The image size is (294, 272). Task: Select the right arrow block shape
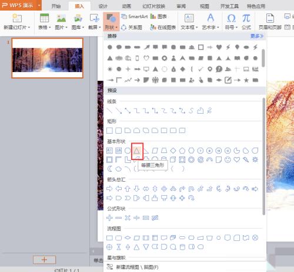[109, 189]
